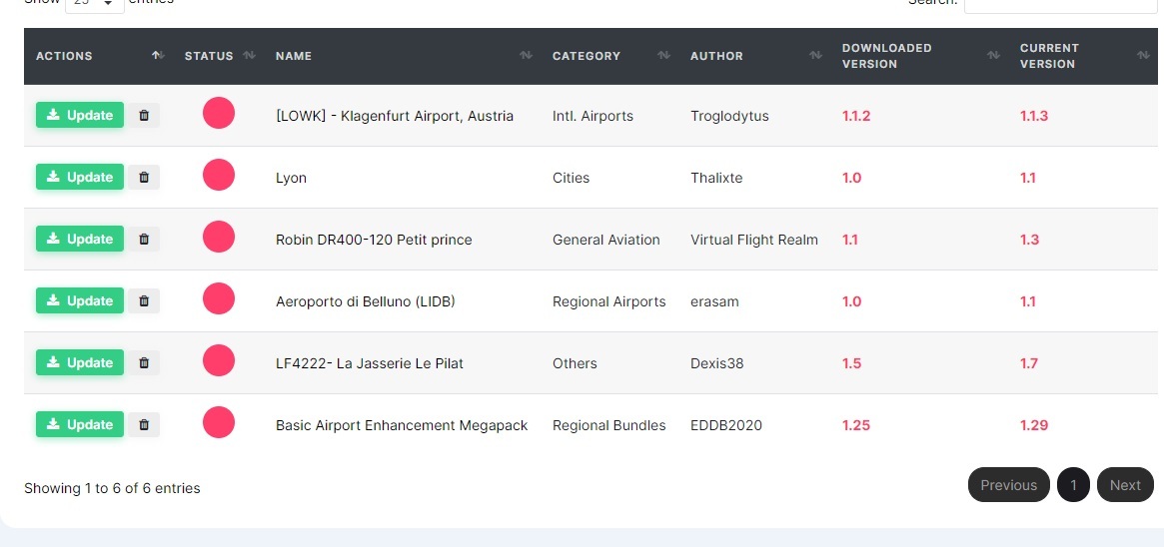1164x547 pixels.
Task: Click the trash icon for Lyon
Action: click(144, 178)
